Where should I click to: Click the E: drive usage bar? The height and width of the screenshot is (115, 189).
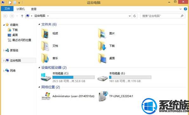pyautogui.click(x=130, y=77)
